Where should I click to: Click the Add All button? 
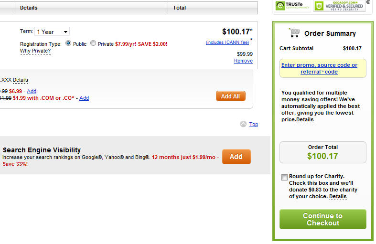pos(231,96)
